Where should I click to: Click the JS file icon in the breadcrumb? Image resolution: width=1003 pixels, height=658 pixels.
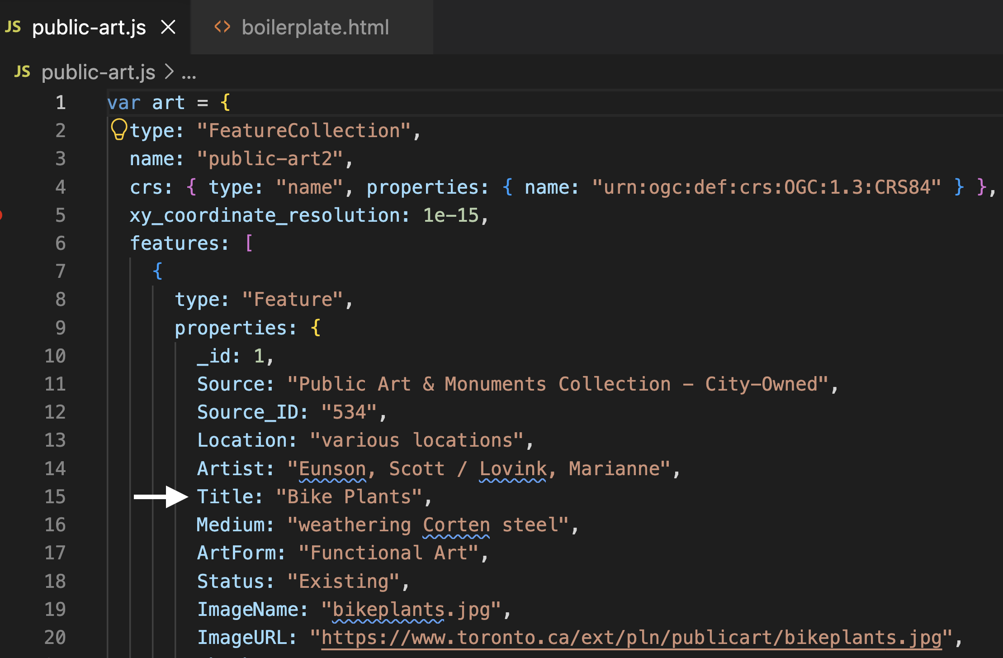(x=22, y=72)
